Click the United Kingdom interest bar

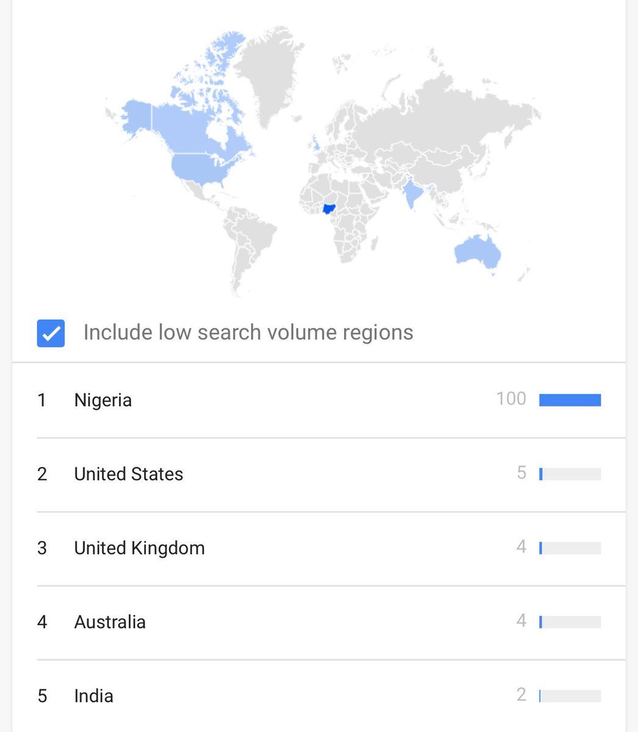point(570,548)
